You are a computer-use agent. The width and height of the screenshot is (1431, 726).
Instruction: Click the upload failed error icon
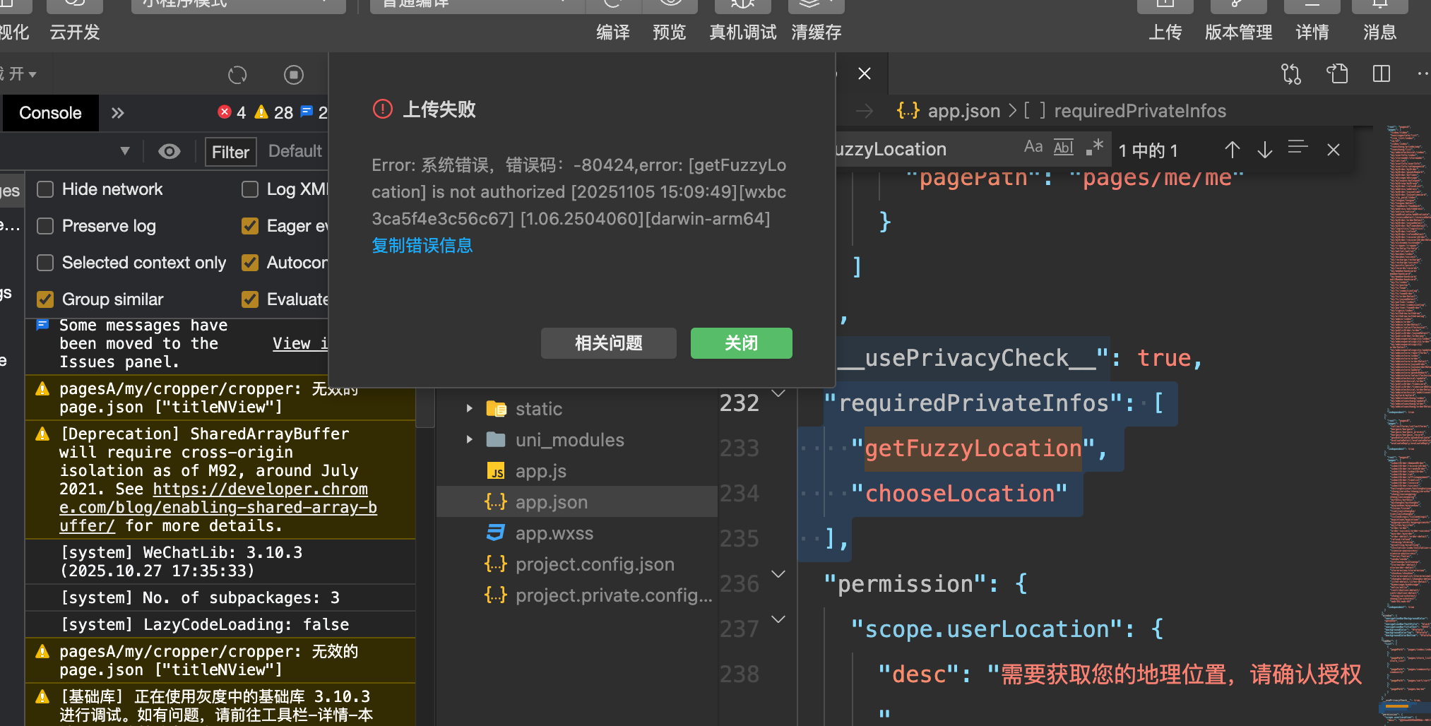(383, 109)
